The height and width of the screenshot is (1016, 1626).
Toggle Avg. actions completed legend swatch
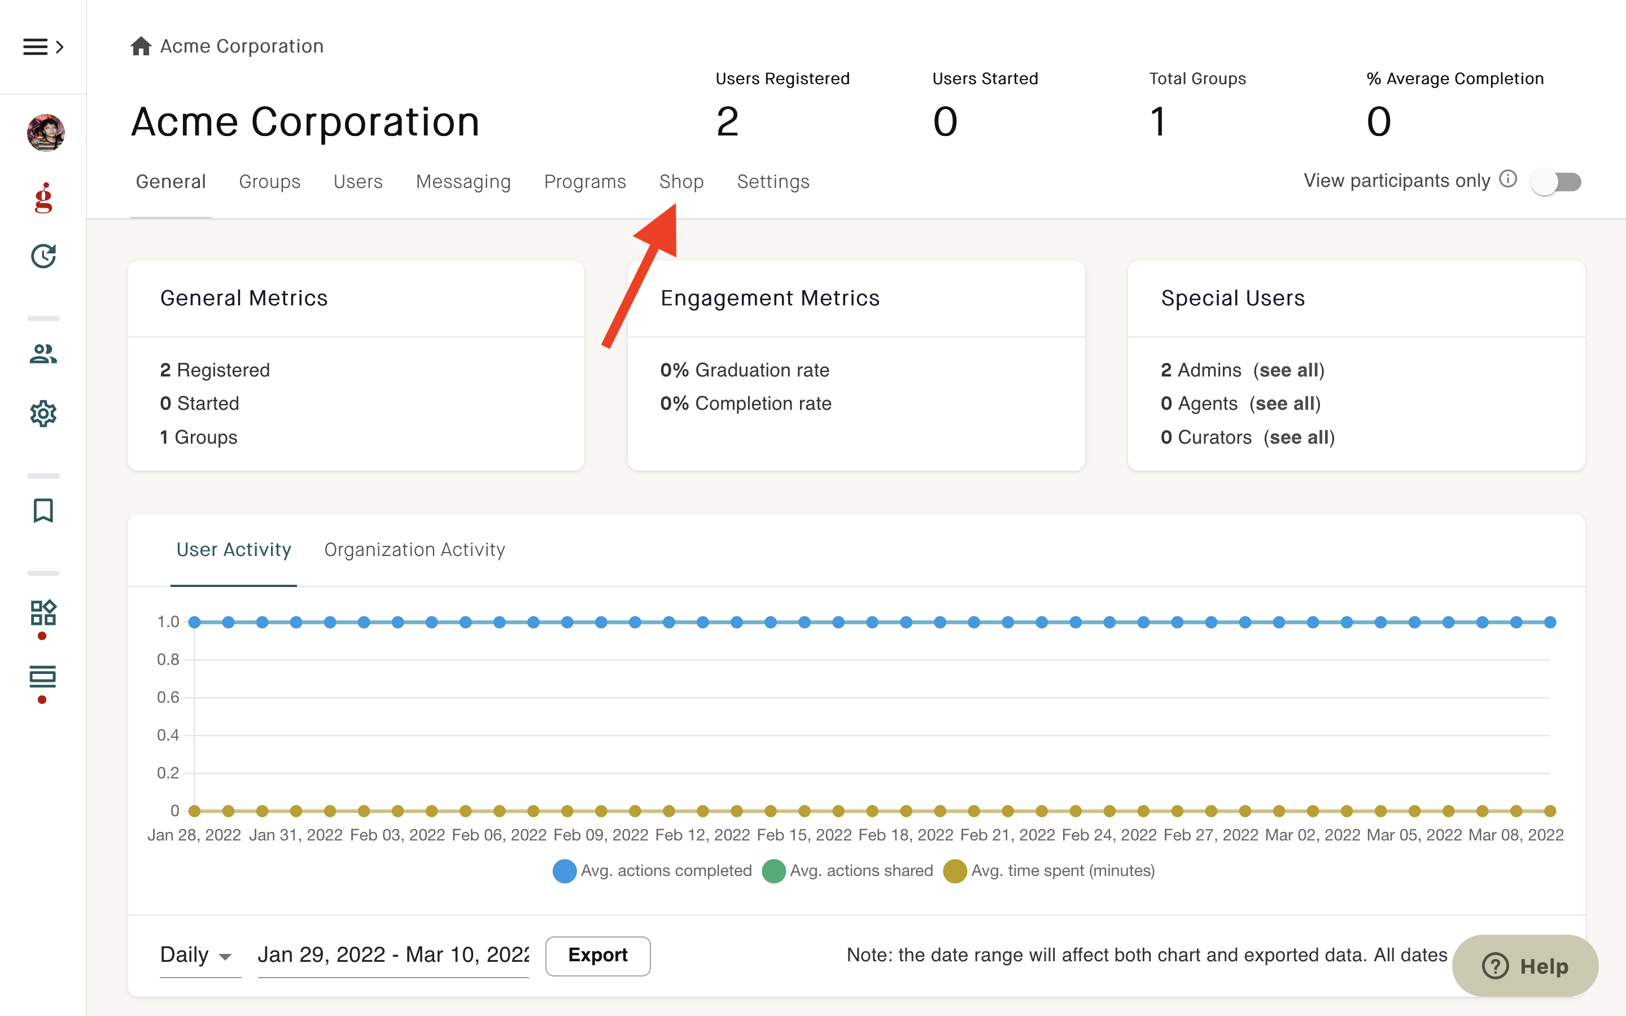click(565, 871)
